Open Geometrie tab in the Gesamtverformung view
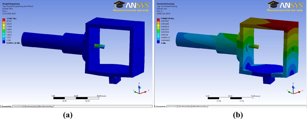The width and height of the screenshot is (307, 119). point(161,106)
